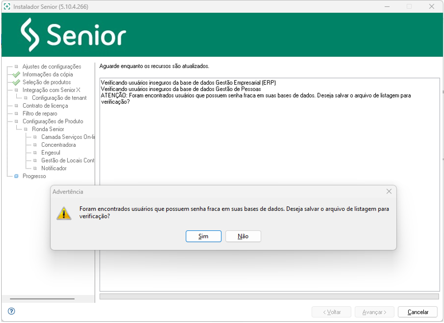Select Ajustes de configurações tree item

(x=52, y=67)
